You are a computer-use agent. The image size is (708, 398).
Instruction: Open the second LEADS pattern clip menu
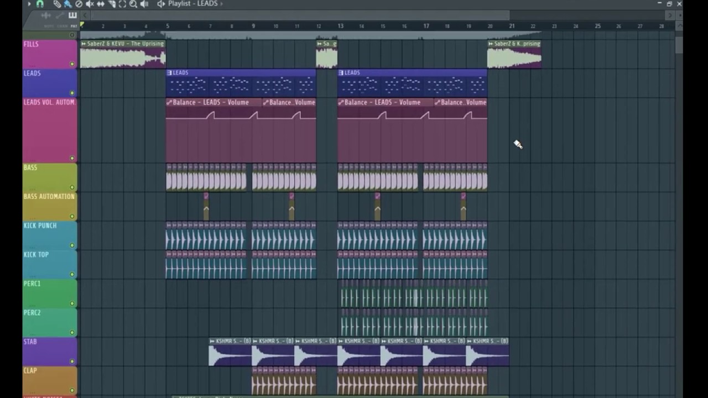341,72
